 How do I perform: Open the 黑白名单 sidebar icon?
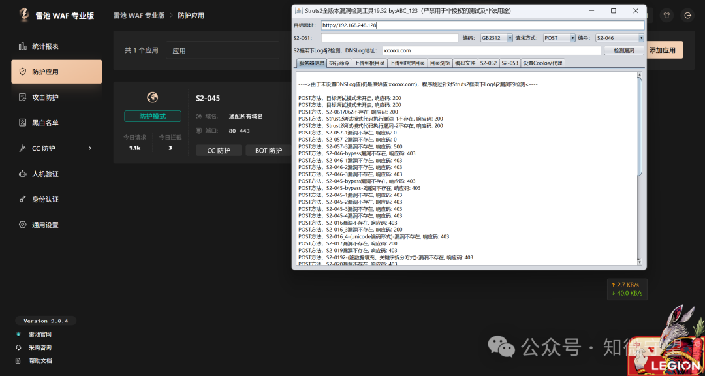point(22,123)
